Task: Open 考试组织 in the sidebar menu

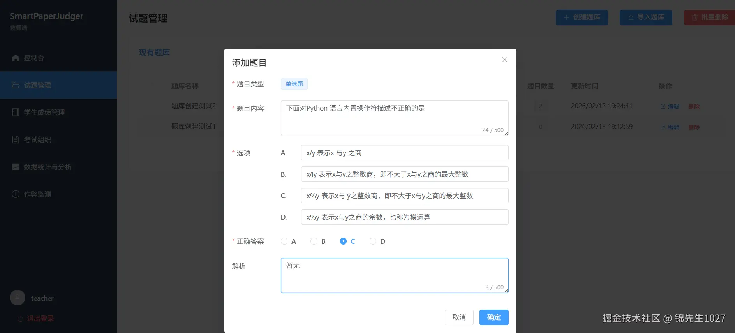Action: click(x=58, y=139)
